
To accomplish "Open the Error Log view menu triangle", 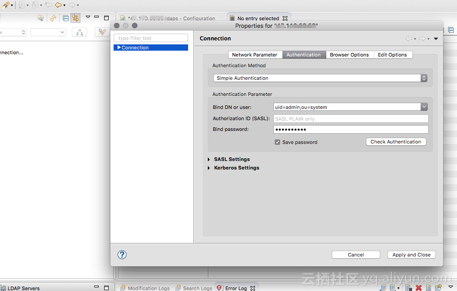I will [450, 287].
